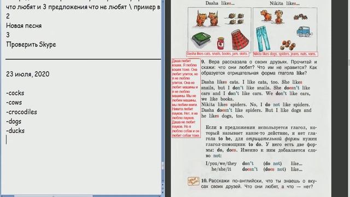
Task: Click the list item '-cows'
Action: tap(14, 102)
